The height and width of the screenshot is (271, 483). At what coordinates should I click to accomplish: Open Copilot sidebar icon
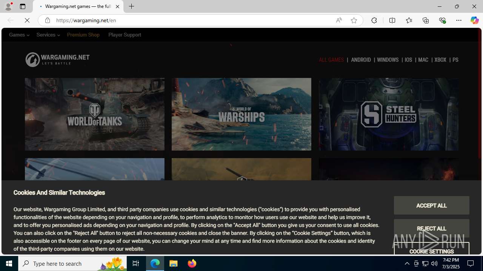[474, 20]
